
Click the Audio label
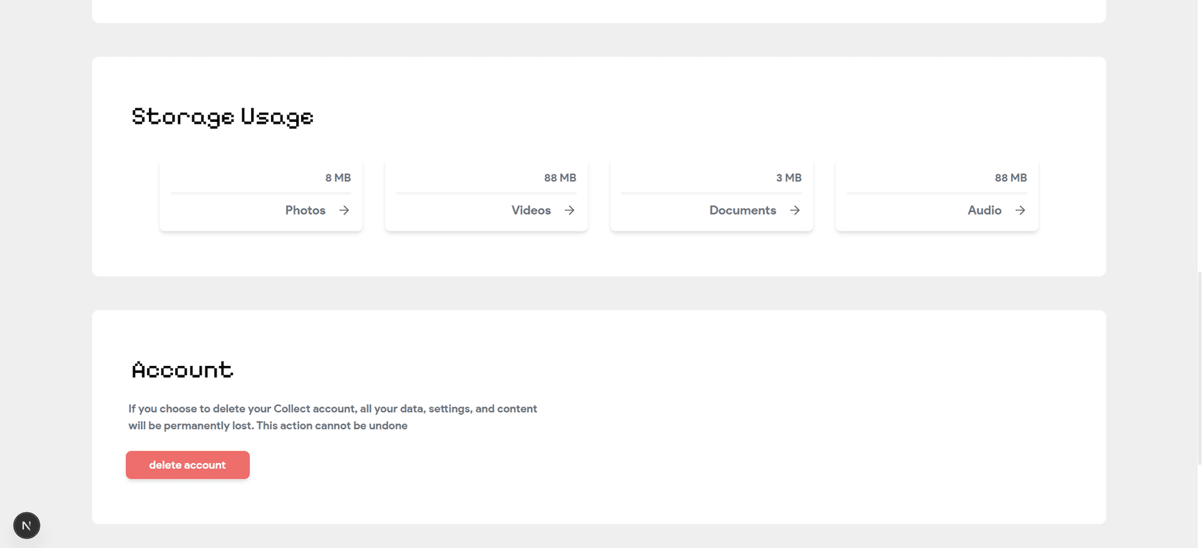tap(984, 210)
